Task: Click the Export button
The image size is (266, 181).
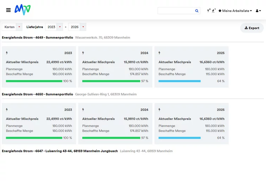Action: (x=252, y=28)
